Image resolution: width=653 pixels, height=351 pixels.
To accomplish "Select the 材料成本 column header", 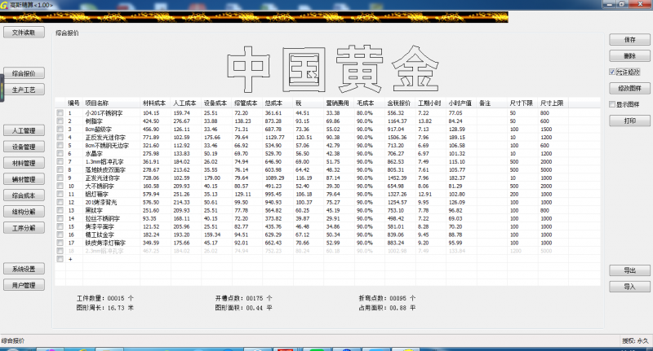I will pos(154,103).
